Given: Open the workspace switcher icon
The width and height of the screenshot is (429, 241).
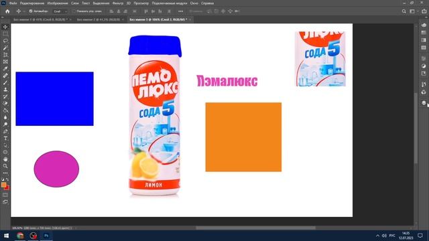Looking at the screenshot, I should [412, 11].
